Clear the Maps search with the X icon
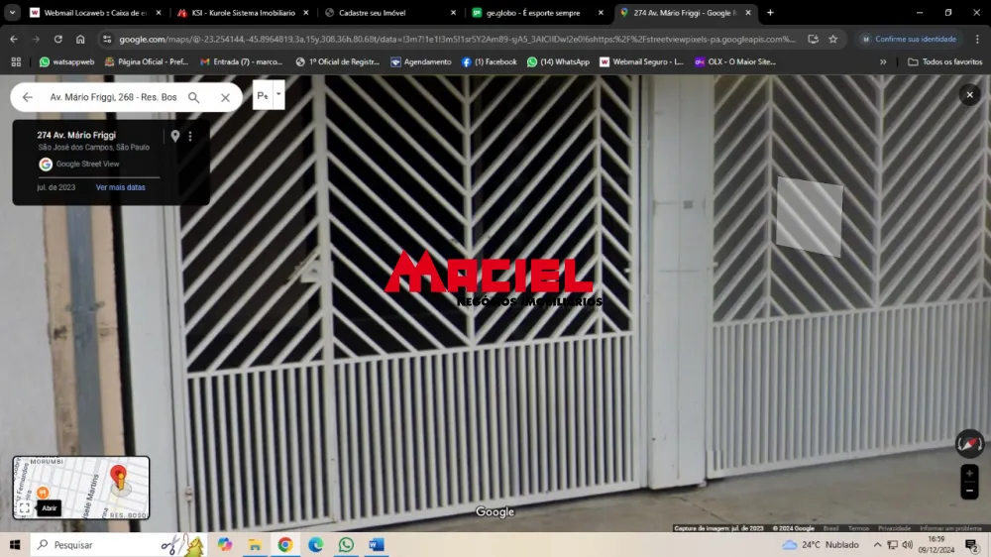 point(225,97)
